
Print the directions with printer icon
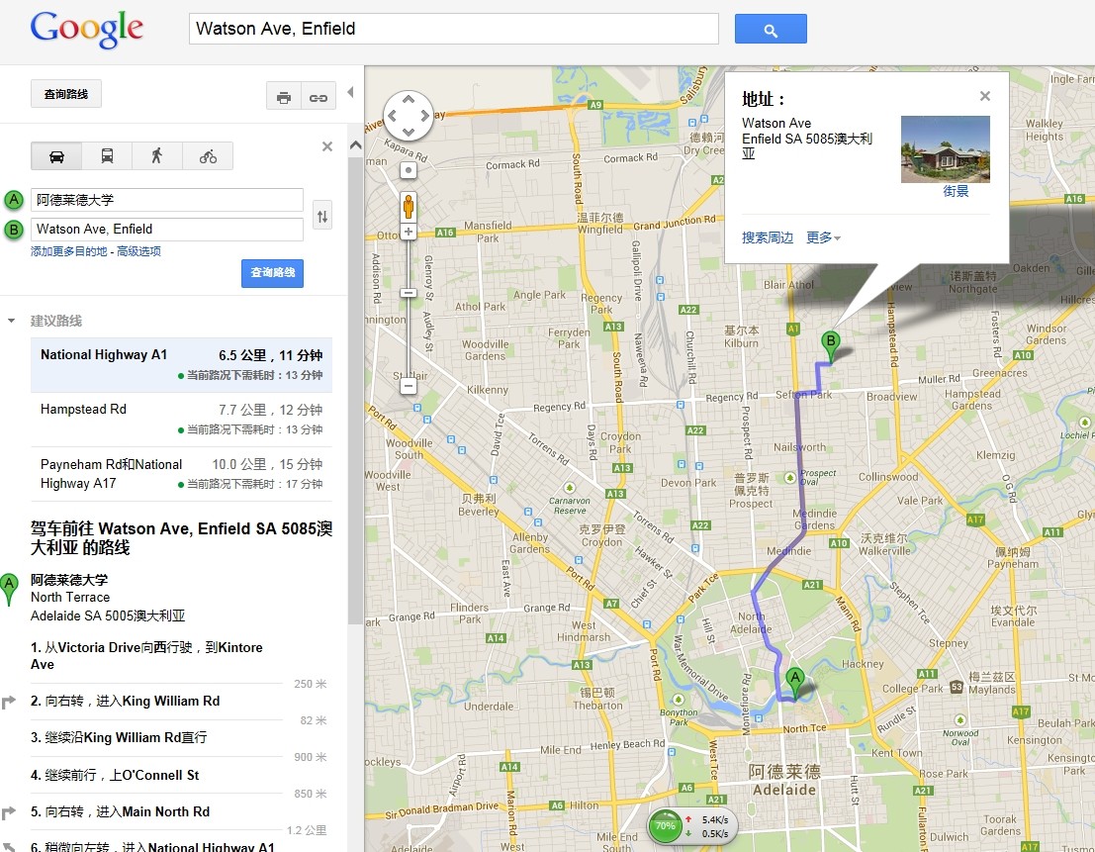[x=284, y=97]
